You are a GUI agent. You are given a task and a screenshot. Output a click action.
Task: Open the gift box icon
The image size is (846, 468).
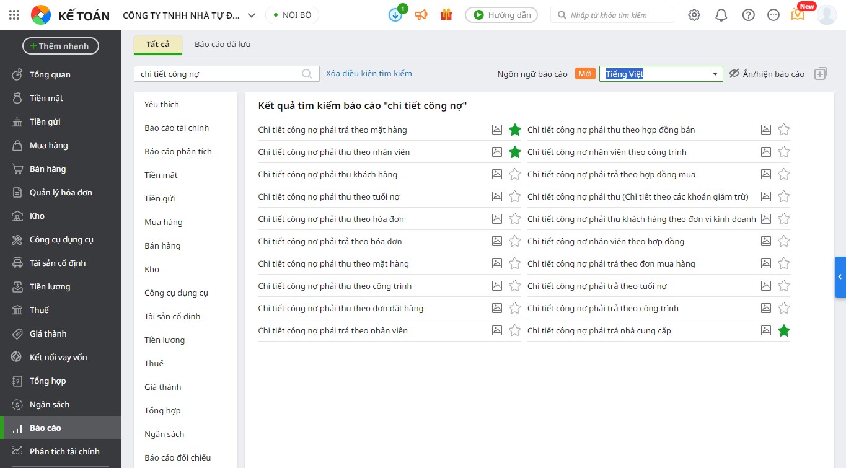[446, 15]
